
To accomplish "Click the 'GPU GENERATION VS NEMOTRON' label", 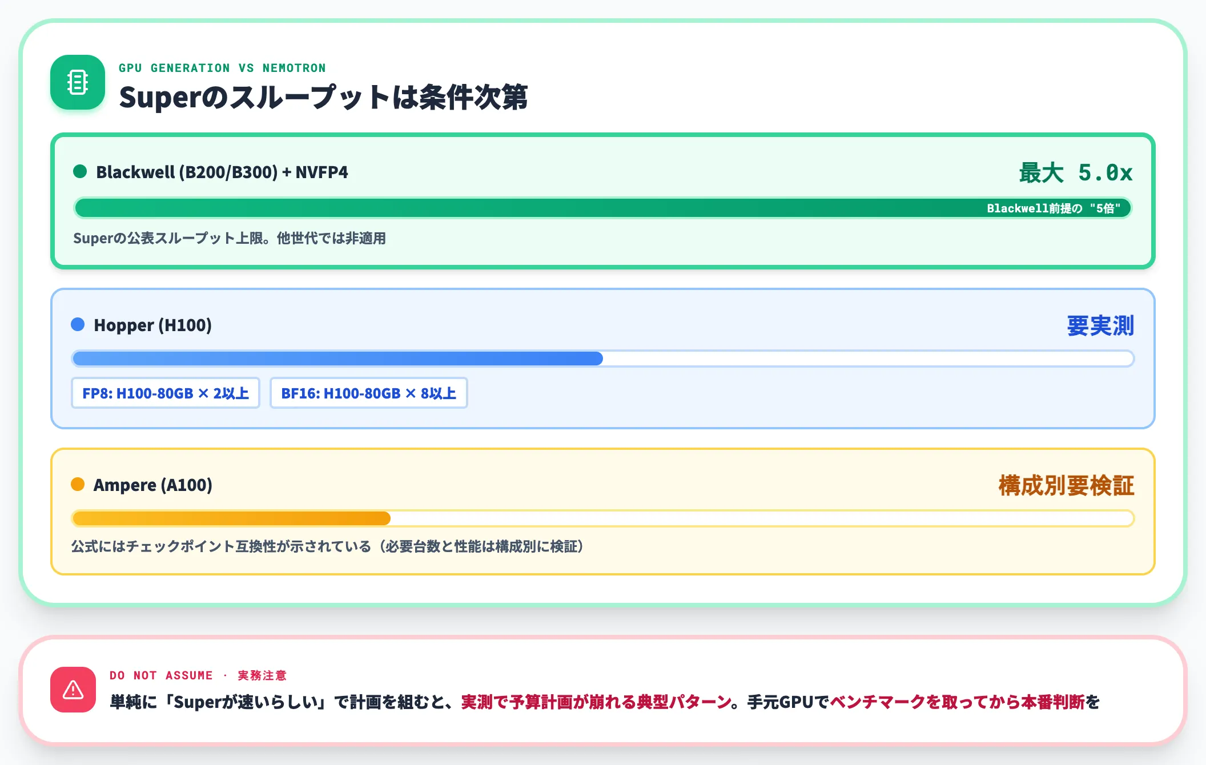I will tap(222, 68).
